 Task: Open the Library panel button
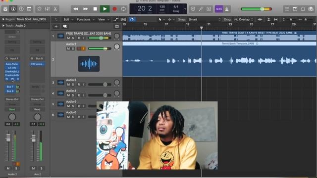point(5,9)
